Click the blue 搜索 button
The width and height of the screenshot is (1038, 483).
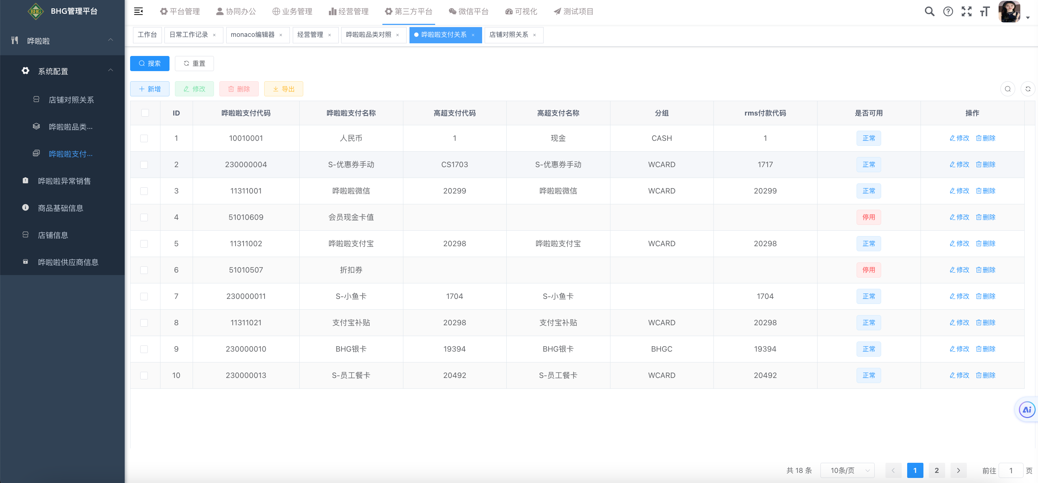coord(150,64)
